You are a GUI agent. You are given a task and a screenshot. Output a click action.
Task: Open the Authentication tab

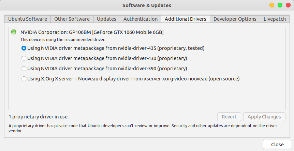click(x=141, y=19)
